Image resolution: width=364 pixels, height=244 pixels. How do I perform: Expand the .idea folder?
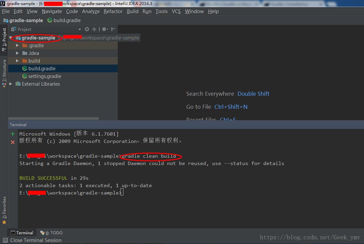click(x=17, y=53)
